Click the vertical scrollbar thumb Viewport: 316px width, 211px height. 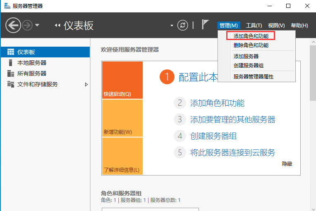click(313, 73)
